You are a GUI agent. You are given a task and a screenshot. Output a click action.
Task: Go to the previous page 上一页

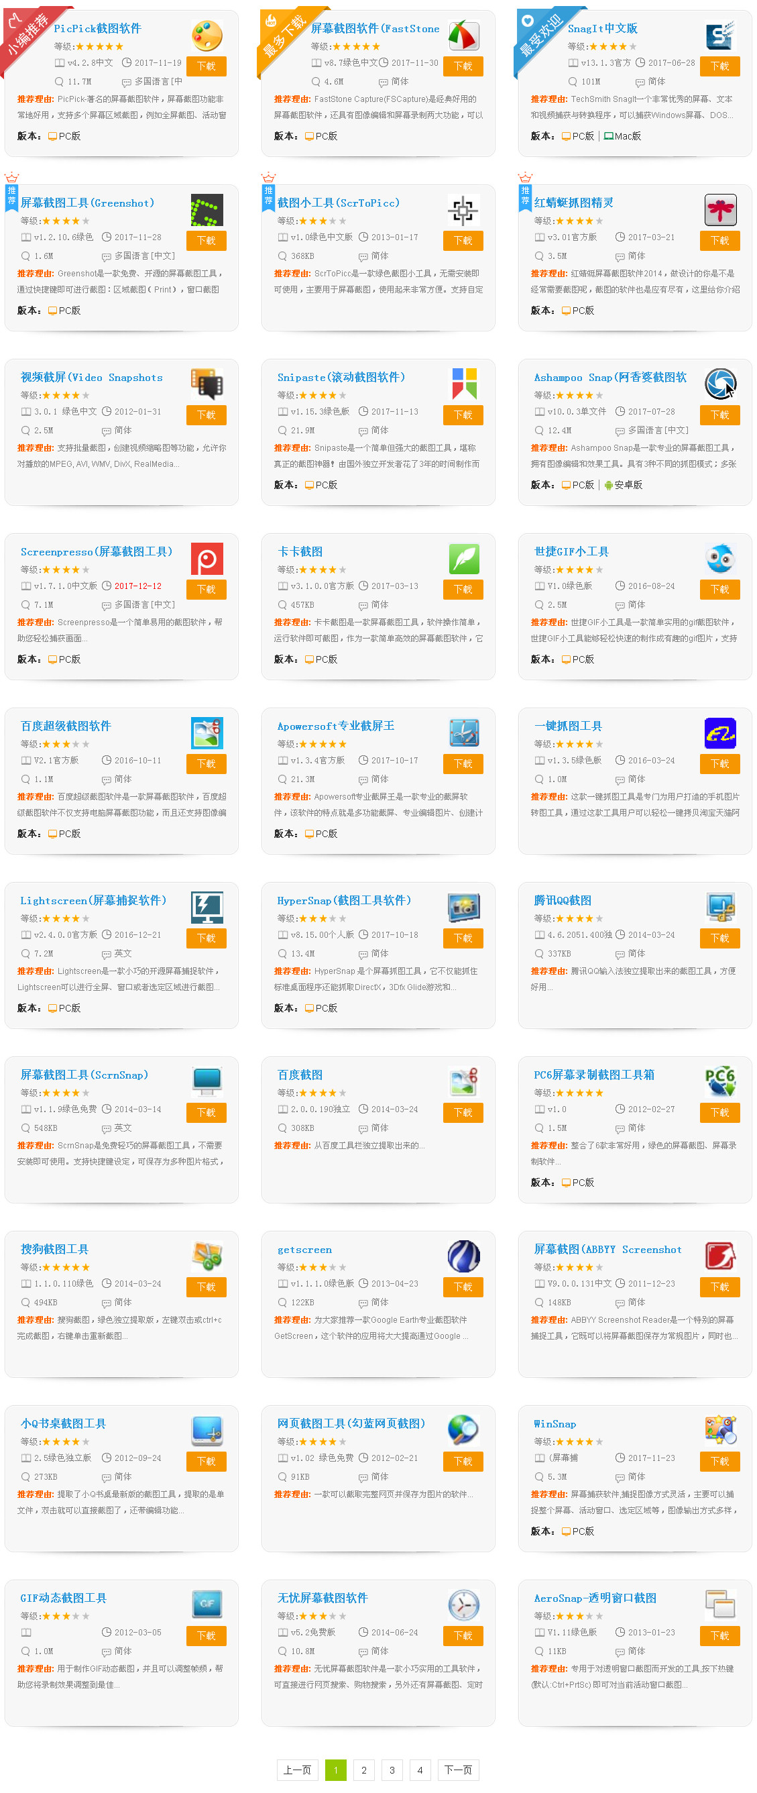tap(297, 1770)
